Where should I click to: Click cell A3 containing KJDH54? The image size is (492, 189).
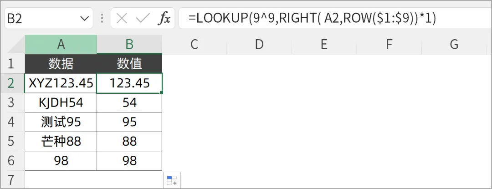click(61, 102)
